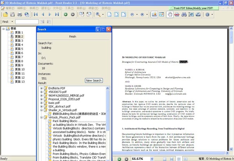Click the 96I4FA2600022_MERGE.pdf result
This screenshot has width=234, height=161.
[x=66, y=96]
